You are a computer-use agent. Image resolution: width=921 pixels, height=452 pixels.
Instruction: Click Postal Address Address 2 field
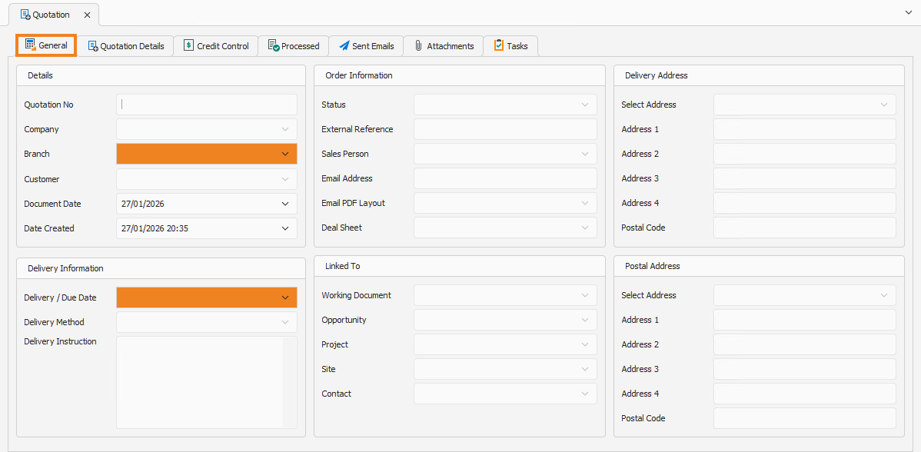point(805,344)
